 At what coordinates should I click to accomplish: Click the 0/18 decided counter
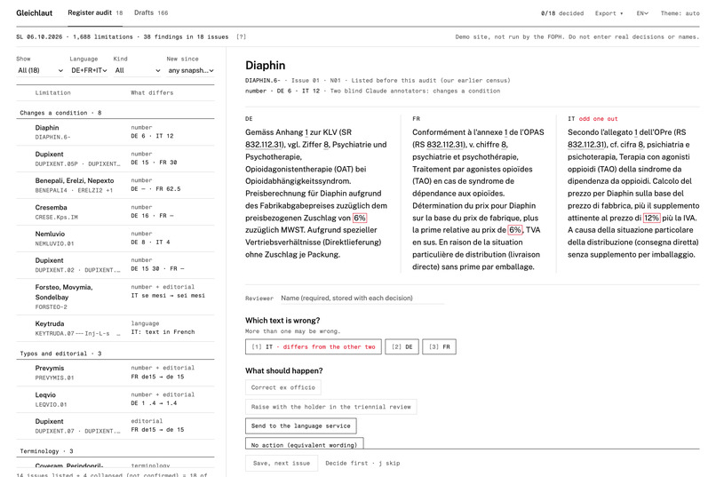pyautogui.click(x=562, y=13)
